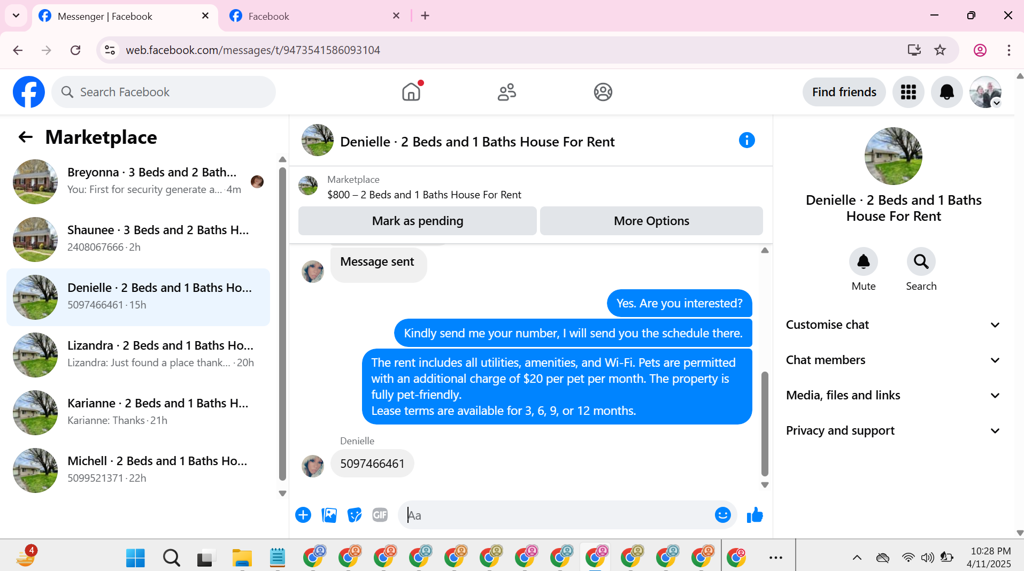
Task: Open the listing title in chat header
Action: (477, 142)
